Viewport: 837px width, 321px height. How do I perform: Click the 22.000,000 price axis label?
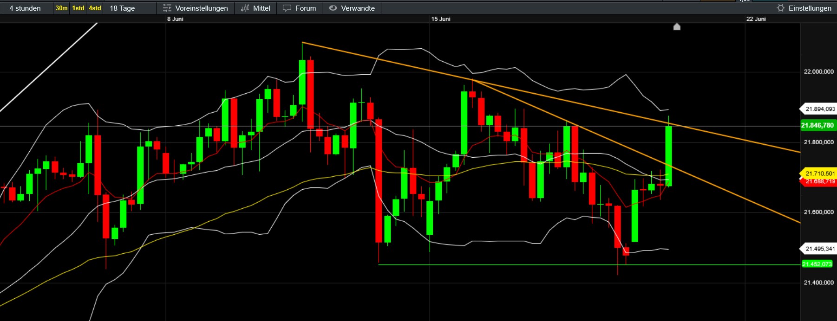click(x=819, y=72)
